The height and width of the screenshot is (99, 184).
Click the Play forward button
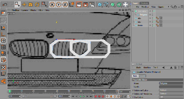pos(84,96)
